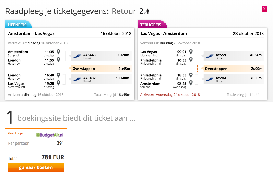Click the Finnair logo for flight AY559
Viewport: 273px width, 180px height.
[210, 56]
